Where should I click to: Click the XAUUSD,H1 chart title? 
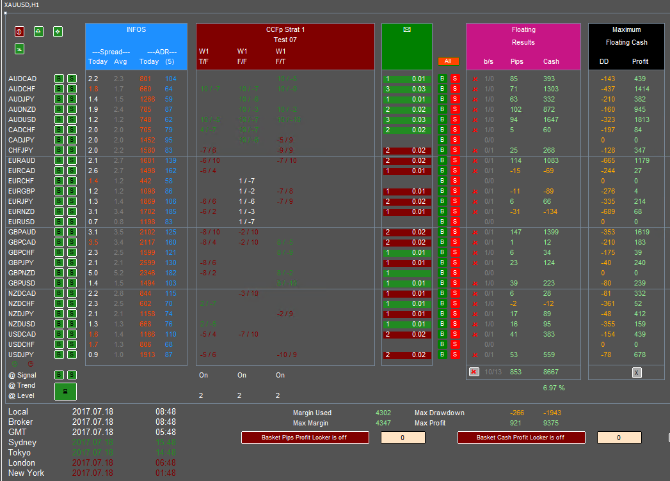tap(21, 4)
